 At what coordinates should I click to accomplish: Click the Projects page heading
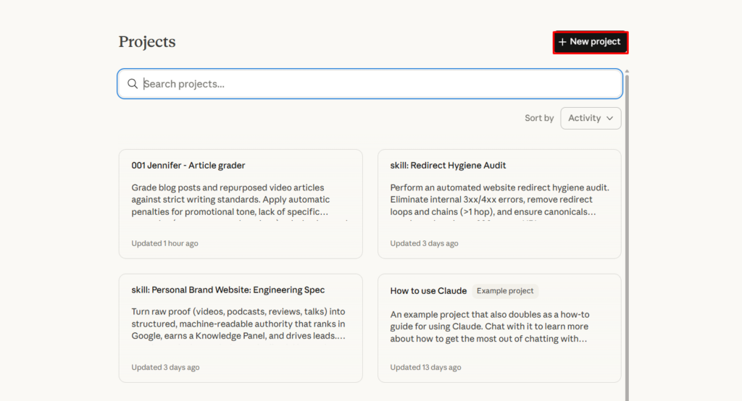(x=147, y=42)
